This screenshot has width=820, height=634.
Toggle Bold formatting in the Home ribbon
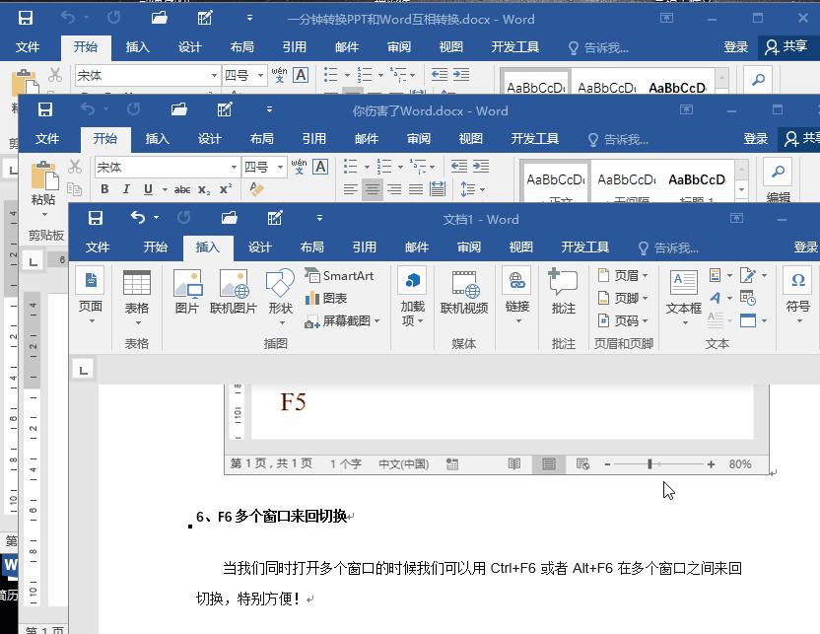click(x=105, y=187)
